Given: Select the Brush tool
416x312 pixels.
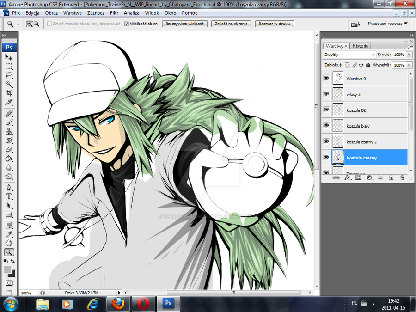Looking at the screenshot, I should 9,122.
